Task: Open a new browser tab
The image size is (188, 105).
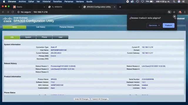Action: coord(120,7)
